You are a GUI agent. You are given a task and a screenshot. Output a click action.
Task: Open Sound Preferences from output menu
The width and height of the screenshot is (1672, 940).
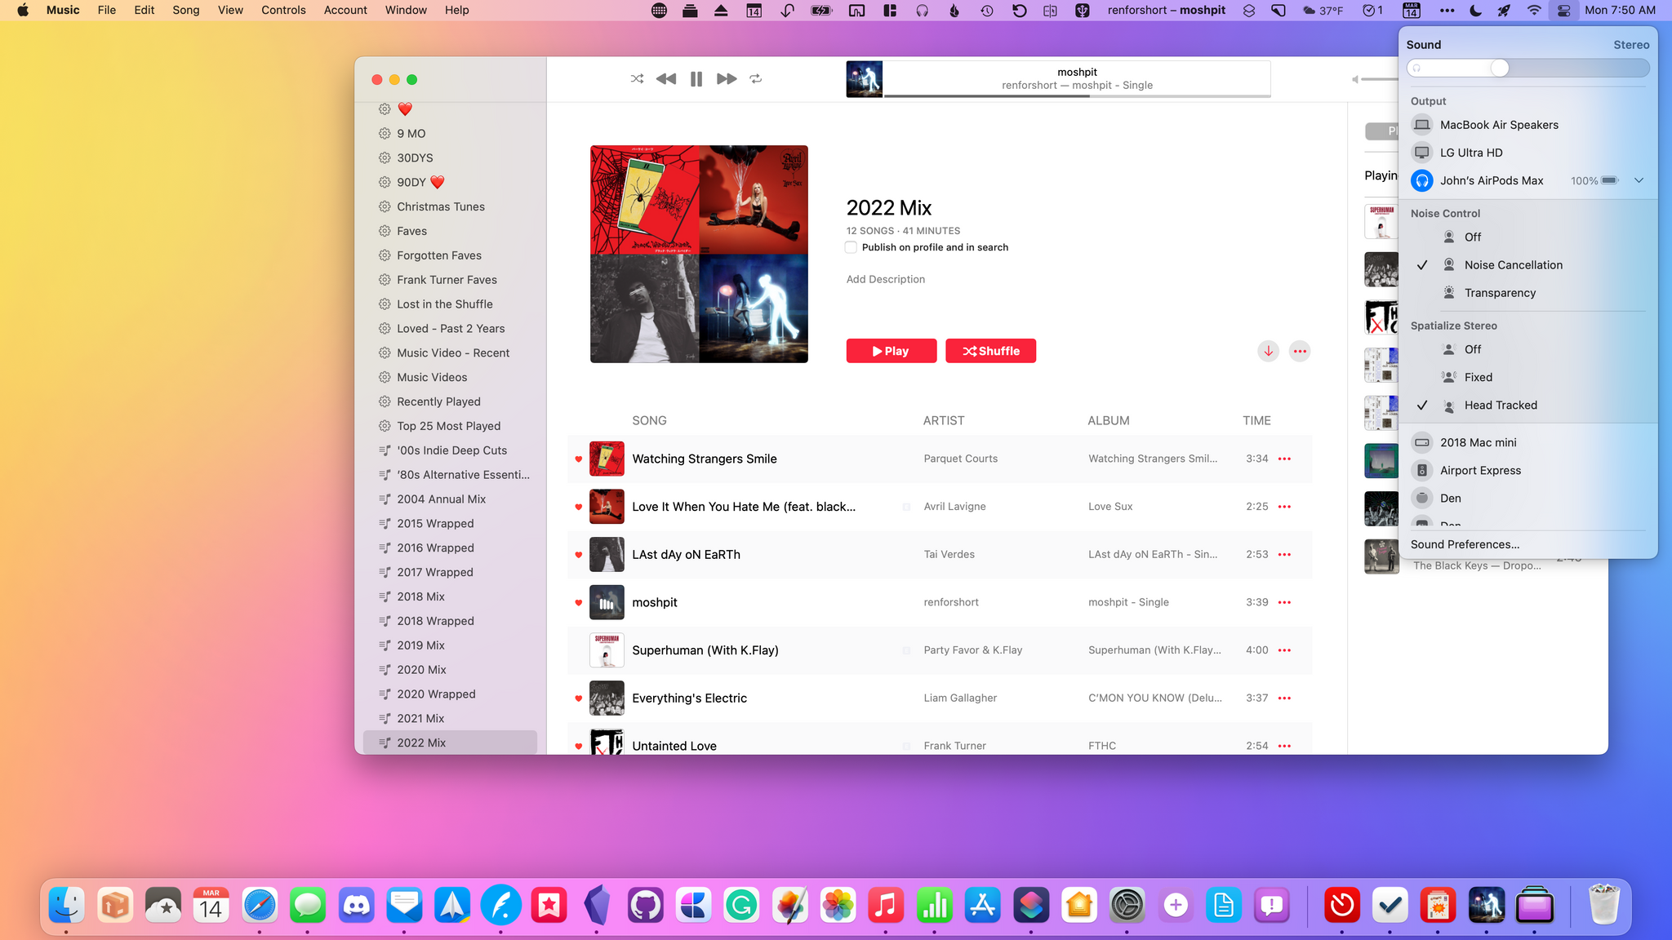(1464, 544)
